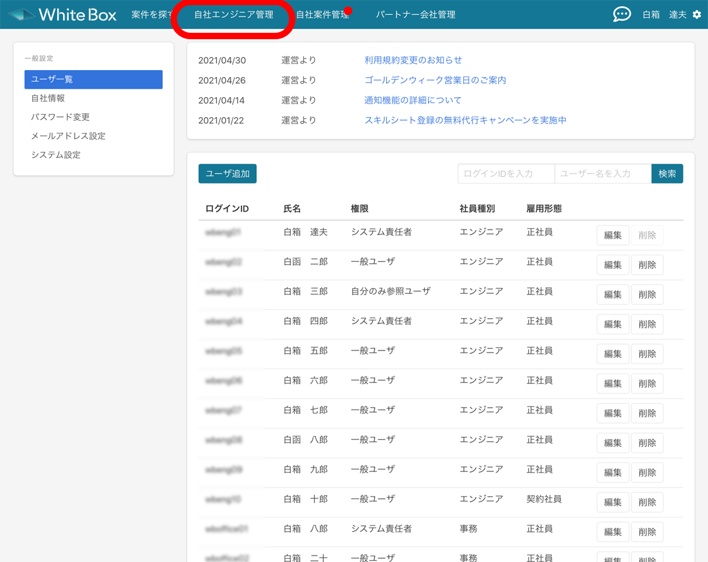Viewport: 708px width, 562px height.
Task: Open ゴールデンウィーク営業日のご案内 notice
Action: pos(435,80)
